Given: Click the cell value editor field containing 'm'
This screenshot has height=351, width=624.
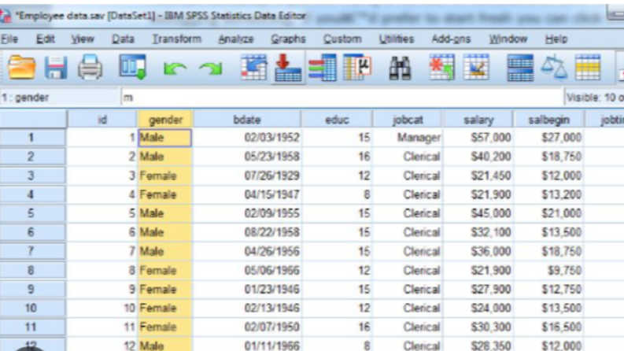Looking at the screenshot, I should tap(342, 98).
